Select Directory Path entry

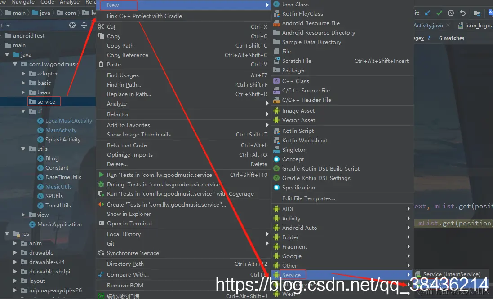[184, 264]
